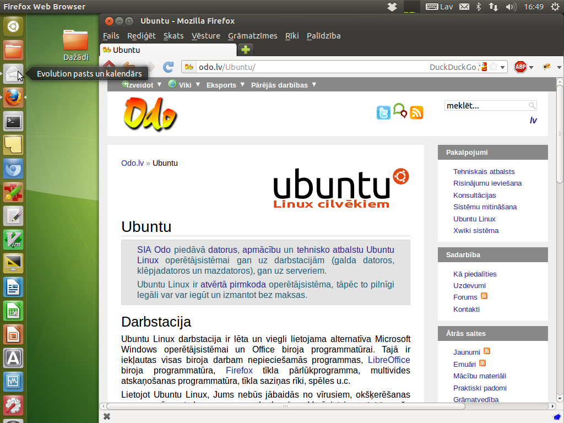Follow the LibreOffice link in the article
Image resolution: width=564 pixels, height=423 pixels.
389,360
